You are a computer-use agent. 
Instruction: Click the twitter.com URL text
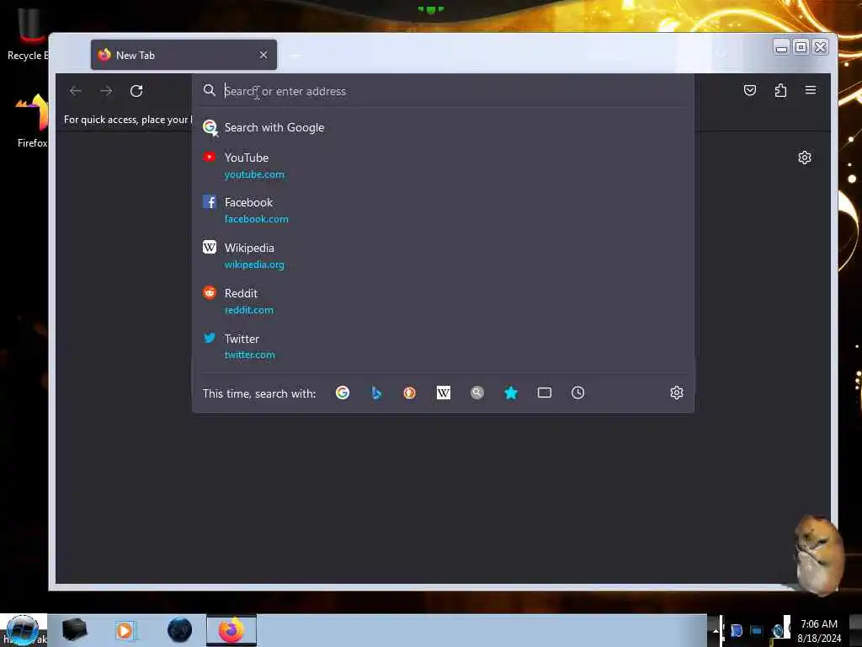[x=249, y=355]
